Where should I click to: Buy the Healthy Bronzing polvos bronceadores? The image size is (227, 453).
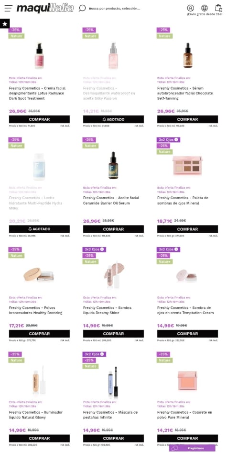(x=39, y=334)
